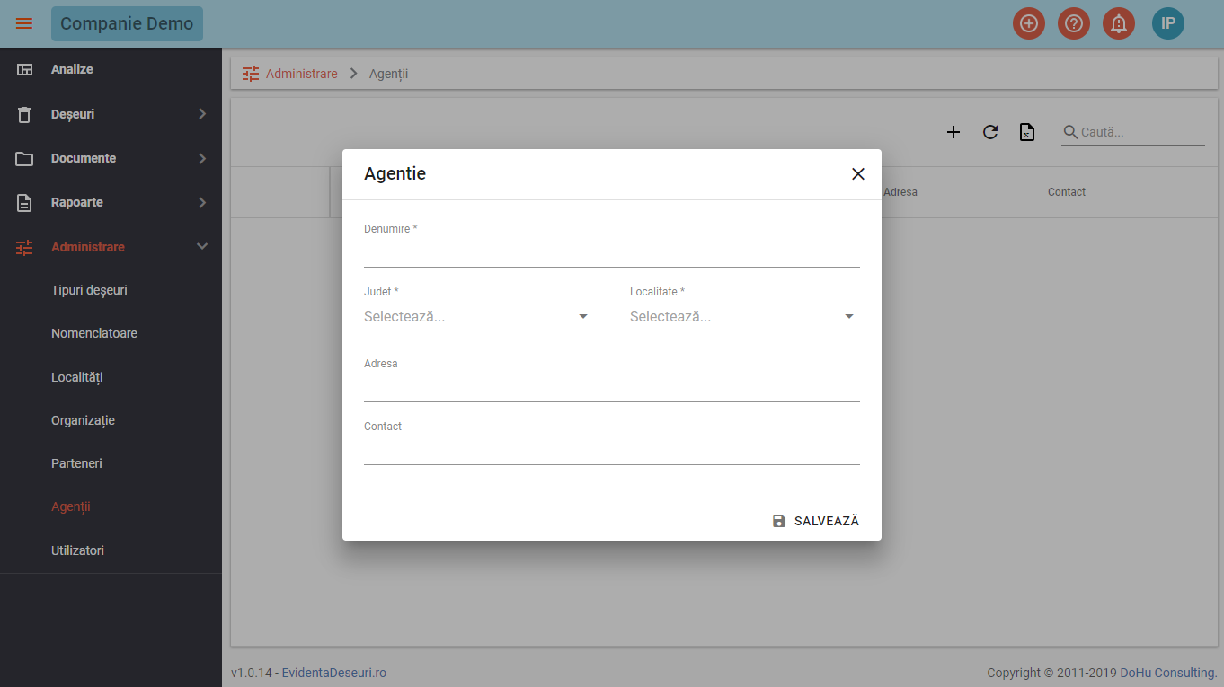Click the save floppy disk icon

point(779,521)
